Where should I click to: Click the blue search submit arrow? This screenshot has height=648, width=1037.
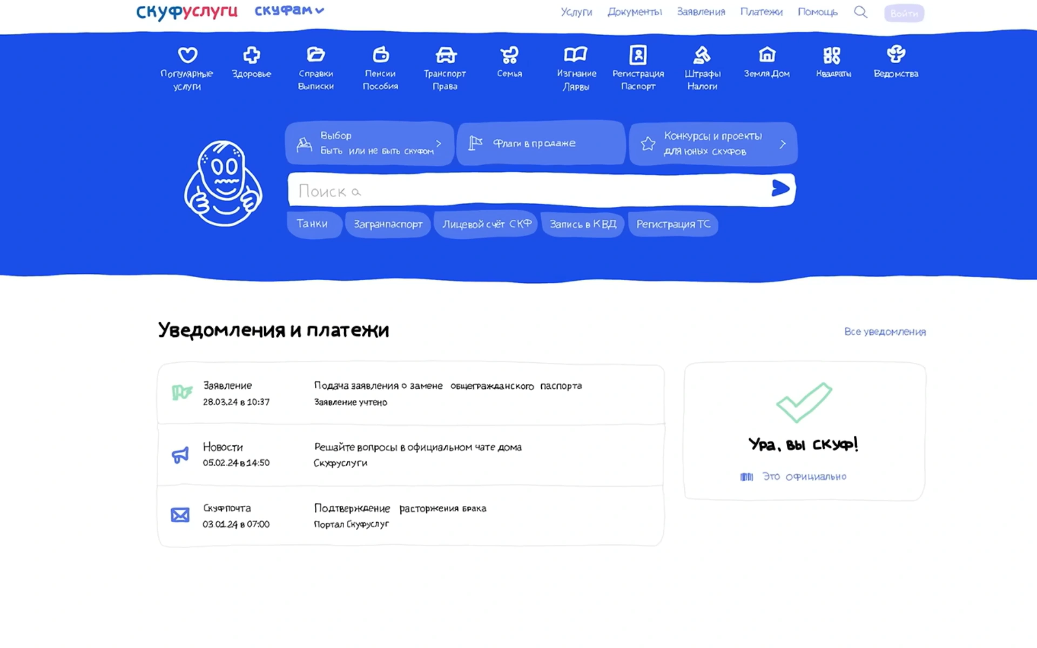[780, 188]
